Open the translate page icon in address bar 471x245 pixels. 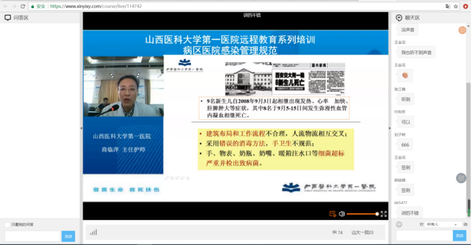coord(448,7)
